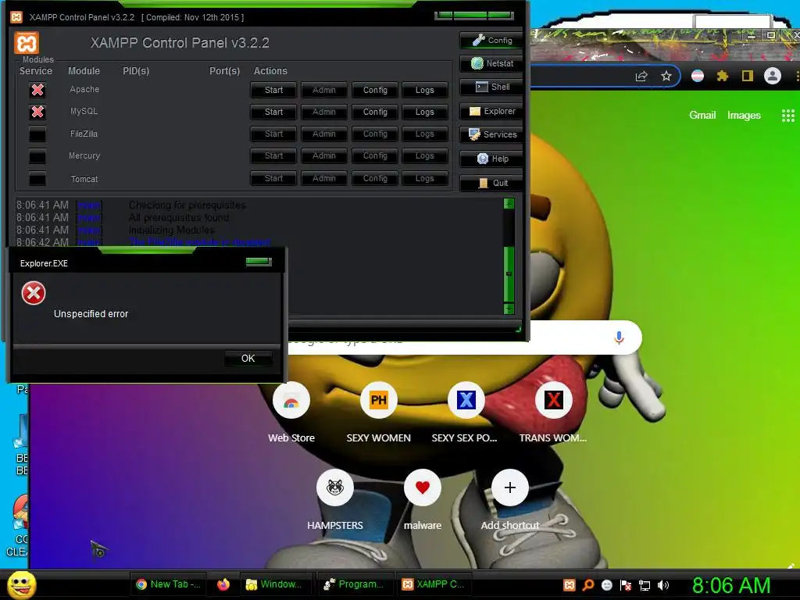Start voice search with microphone icon
This screenshot has height=600, width=800.
pyautogui.click(x=619, y=337)
